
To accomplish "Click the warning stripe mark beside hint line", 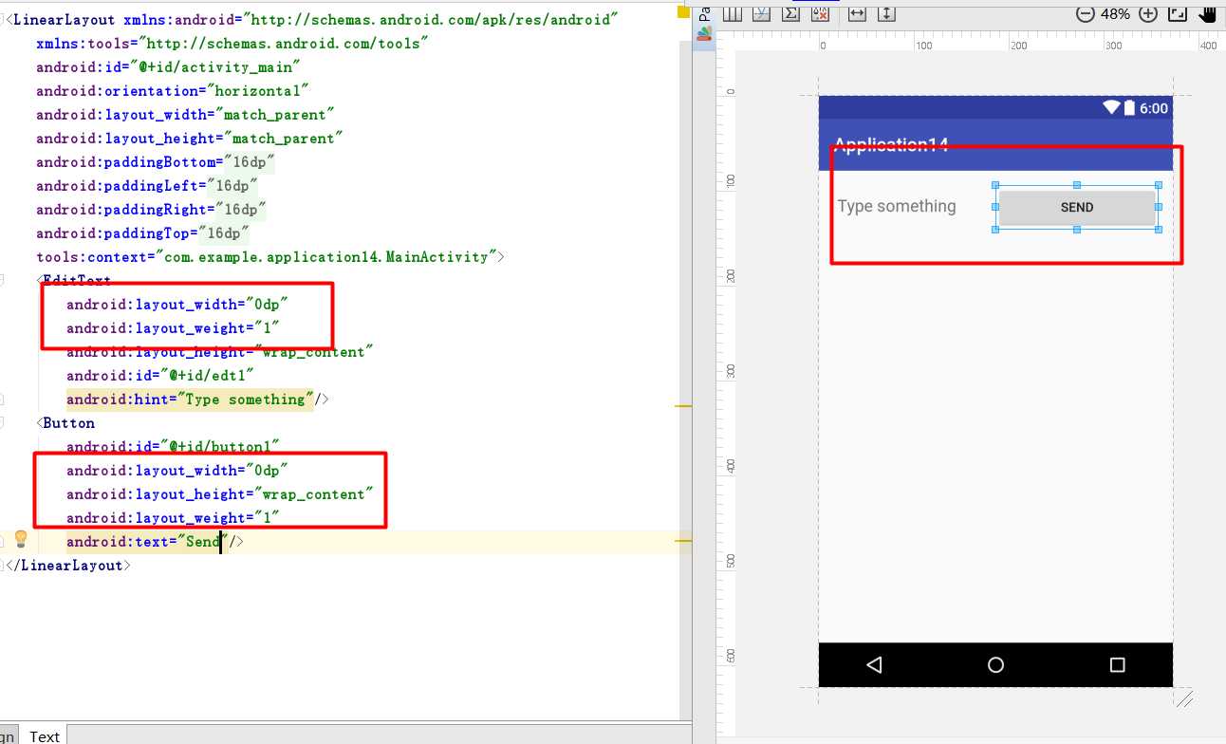I will click(x=685, y=405).
